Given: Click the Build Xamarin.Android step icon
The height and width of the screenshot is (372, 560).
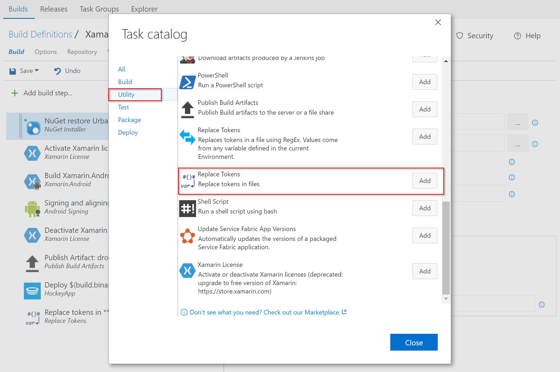Looking at the screenshot, I should (32, 181).
